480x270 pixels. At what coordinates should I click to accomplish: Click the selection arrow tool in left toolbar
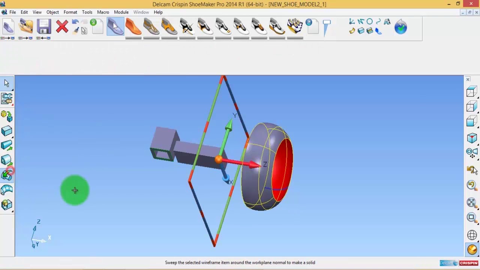(7, 83)
